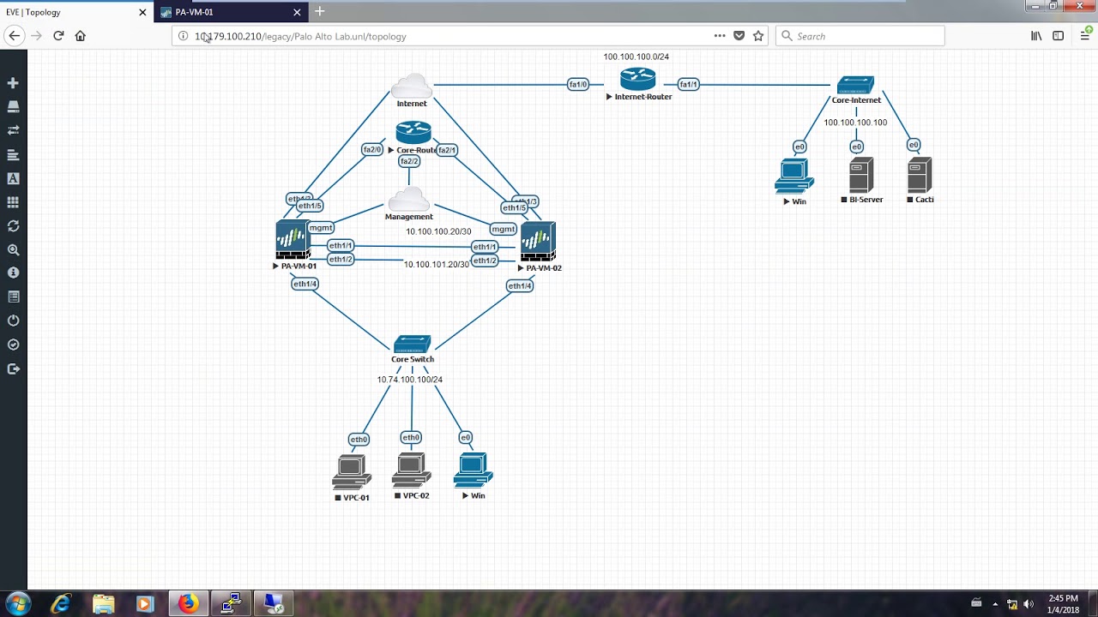Close the PA-VM-01 tab
Image resolution: width=1098 pixels, height=617 pixels.
297,12
